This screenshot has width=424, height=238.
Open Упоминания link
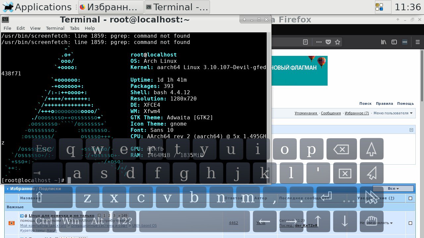click(x=306, y=113)
